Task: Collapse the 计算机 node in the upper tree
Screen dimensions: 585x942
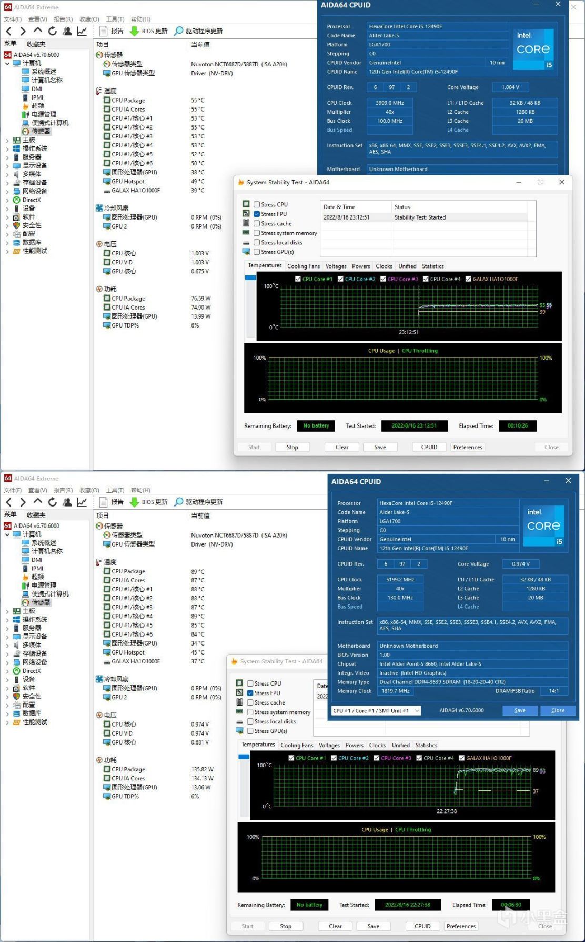Action: (7, 63)
